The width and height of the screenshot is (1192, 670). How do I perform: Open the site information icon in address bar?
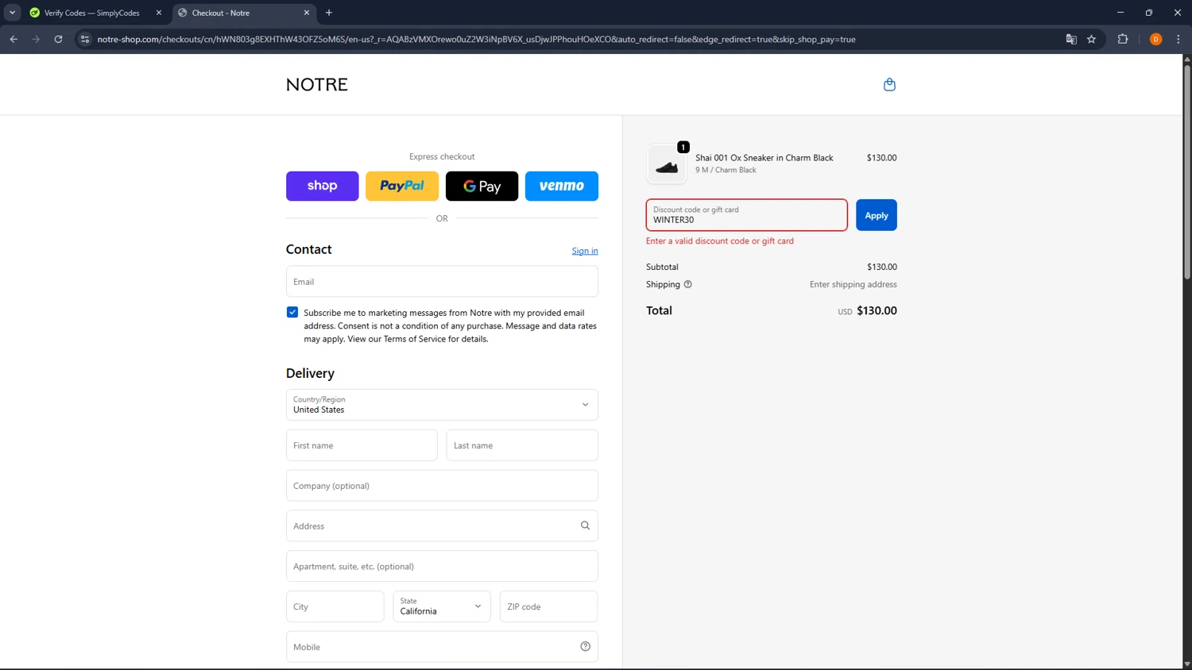pos(85,39)
